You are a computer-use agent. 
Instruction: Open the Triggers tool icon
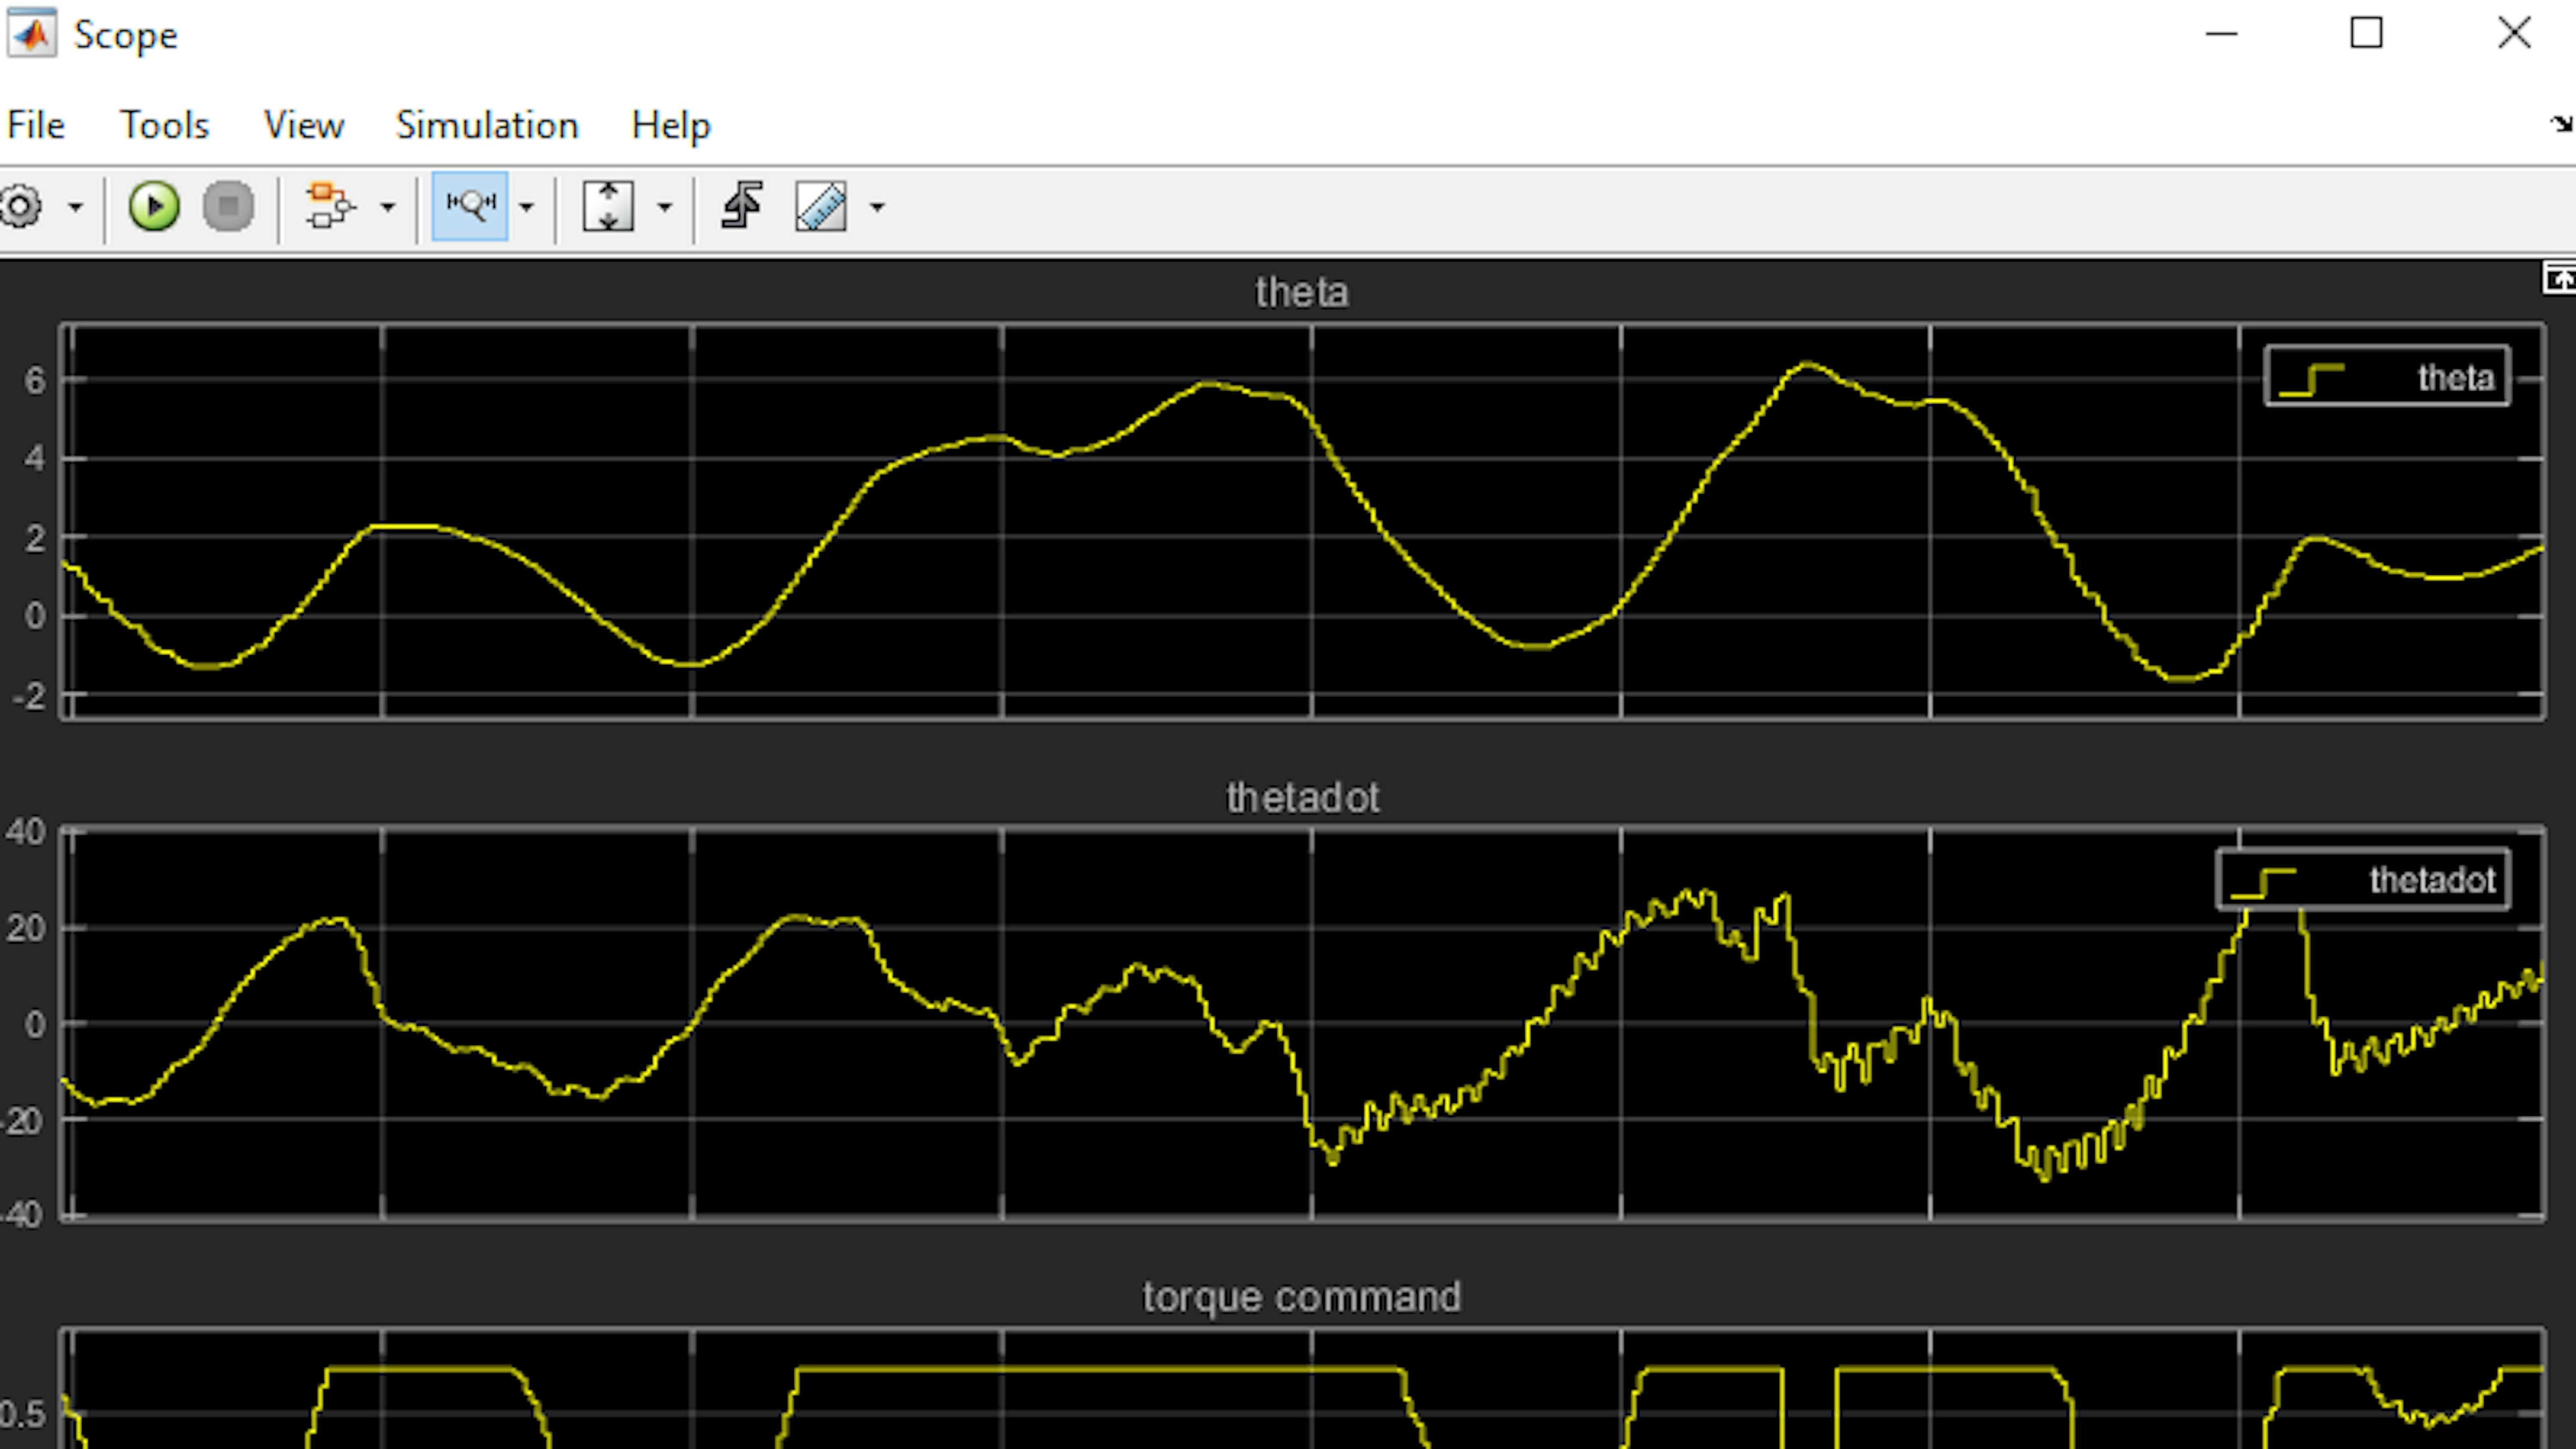742,206
